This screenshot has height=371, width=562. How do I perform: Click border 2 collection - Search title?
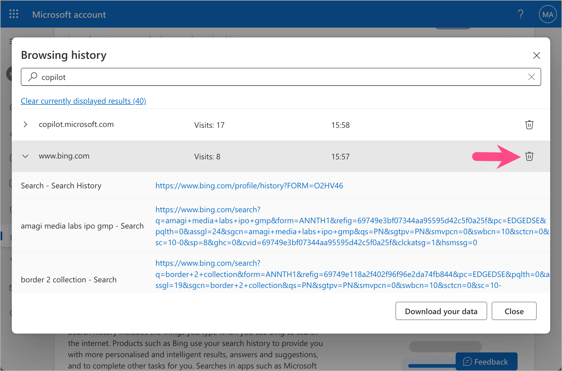point(69,280)
